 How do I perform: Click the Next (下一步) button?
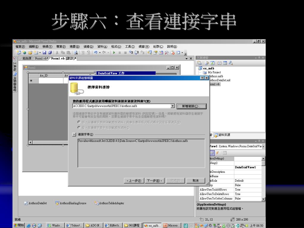coord(154,180)
